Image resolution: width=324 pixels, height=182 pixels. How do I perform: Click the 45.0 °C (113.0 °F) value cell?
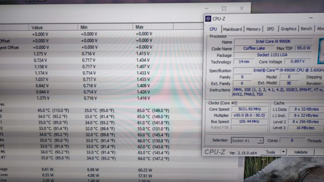(x=53, y=111)
